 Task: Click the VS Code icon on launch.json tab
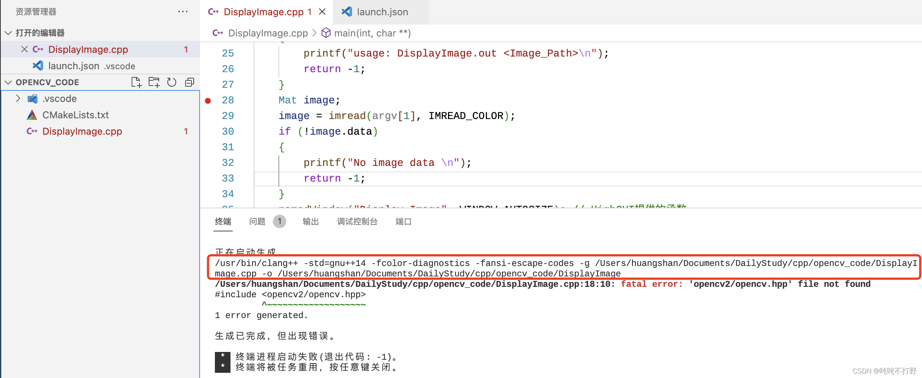(x=346, y=12)
